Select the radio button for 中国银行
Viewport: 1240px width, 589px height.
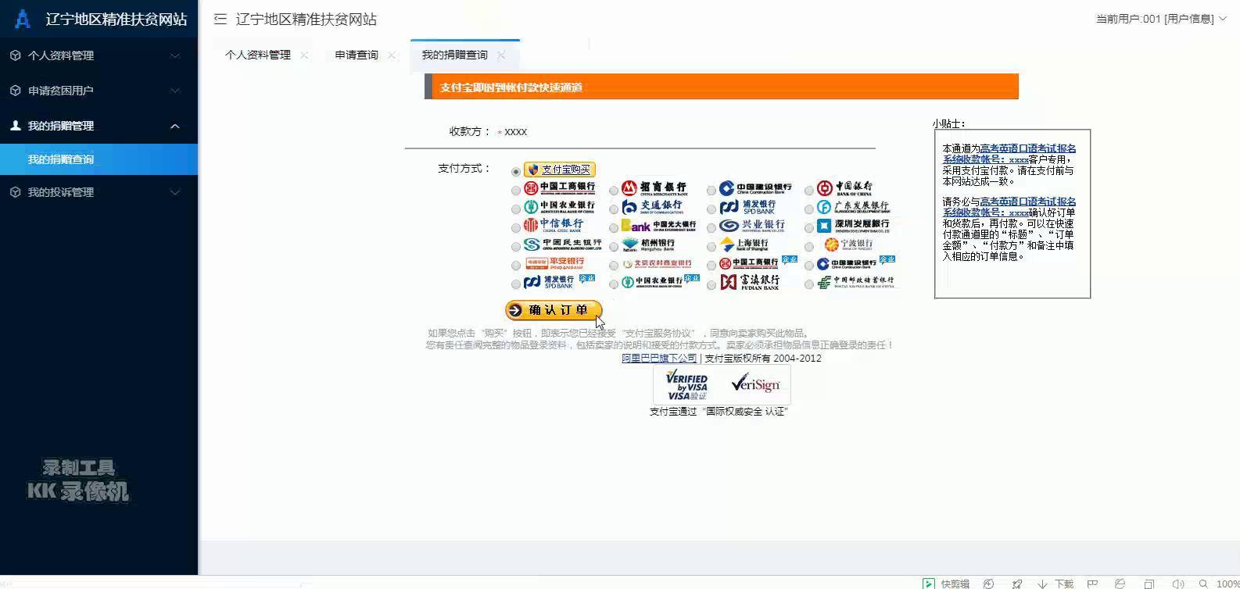[x=808, y=190]
